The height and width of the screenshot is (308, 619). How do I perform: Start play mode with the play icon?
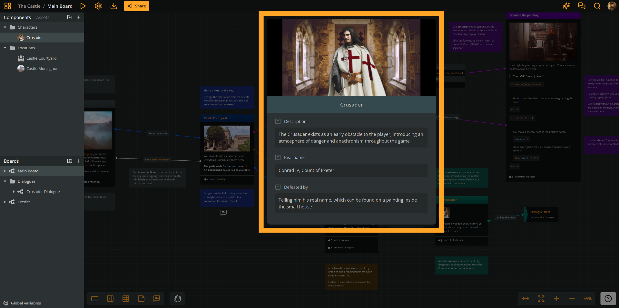pos(83,6)
